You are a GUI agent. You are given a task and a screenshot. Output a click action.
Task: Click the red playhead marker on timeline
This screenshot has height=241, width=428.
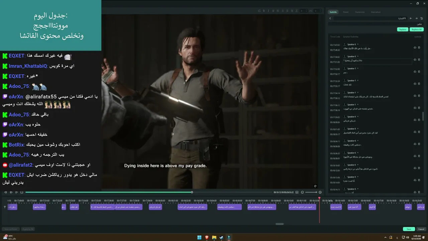click(319, 198)
